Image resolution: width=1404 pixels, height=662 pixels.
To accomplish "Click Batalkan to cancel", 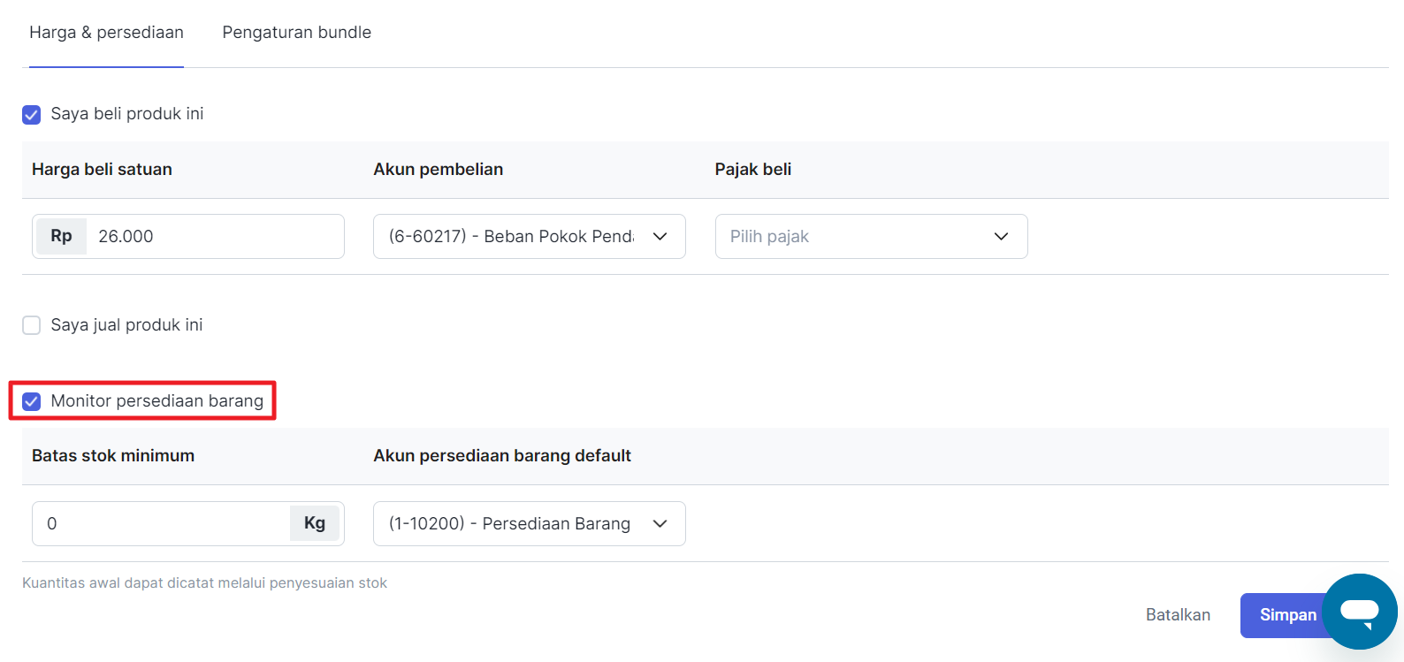I will coord(1178,614).
